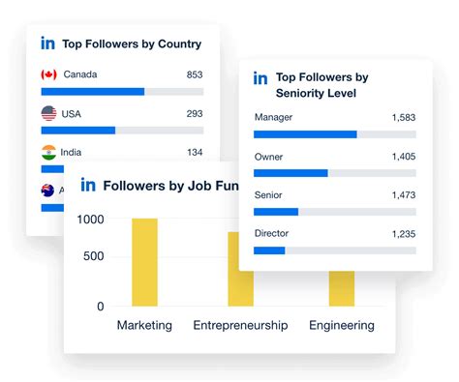Click LinkedIn logo beside Top Followers by Country

click(x=47, y=44)
